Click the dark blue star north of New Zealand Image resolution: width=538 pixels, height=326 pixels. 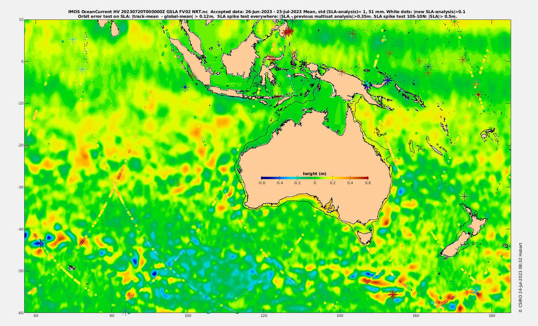(464, 196)
